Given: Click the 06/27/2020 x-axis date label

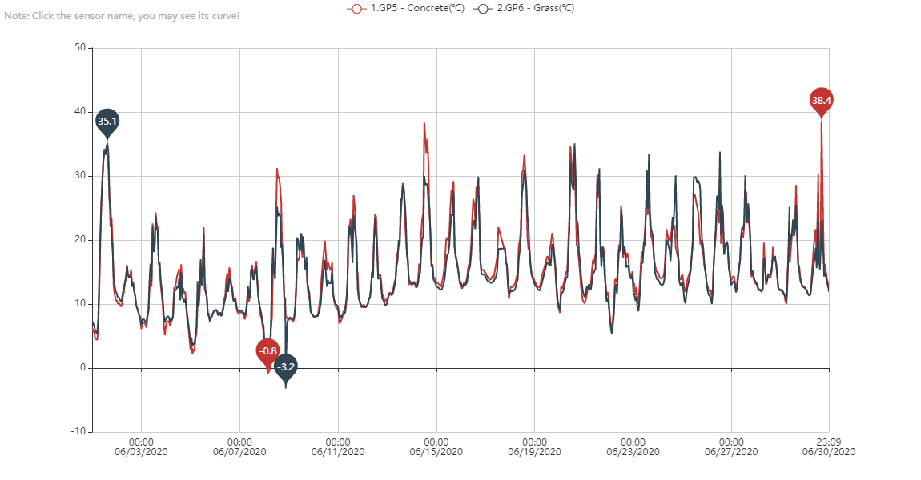Looking at the screenshot, I should click(731, 452).
